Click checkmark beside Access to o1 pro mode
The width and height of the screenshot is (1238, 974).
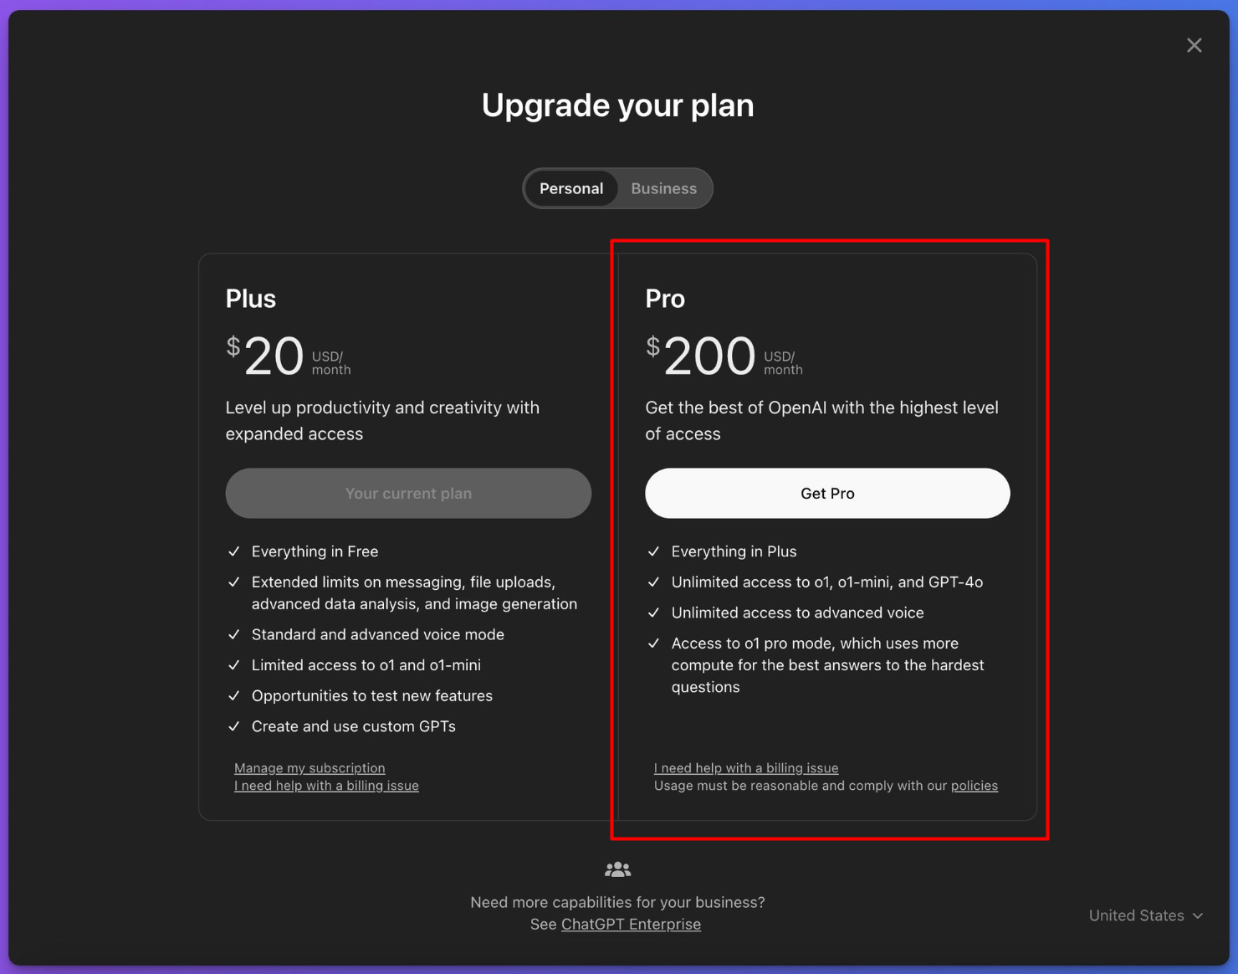pyautogui.click(x=654, y=643)
